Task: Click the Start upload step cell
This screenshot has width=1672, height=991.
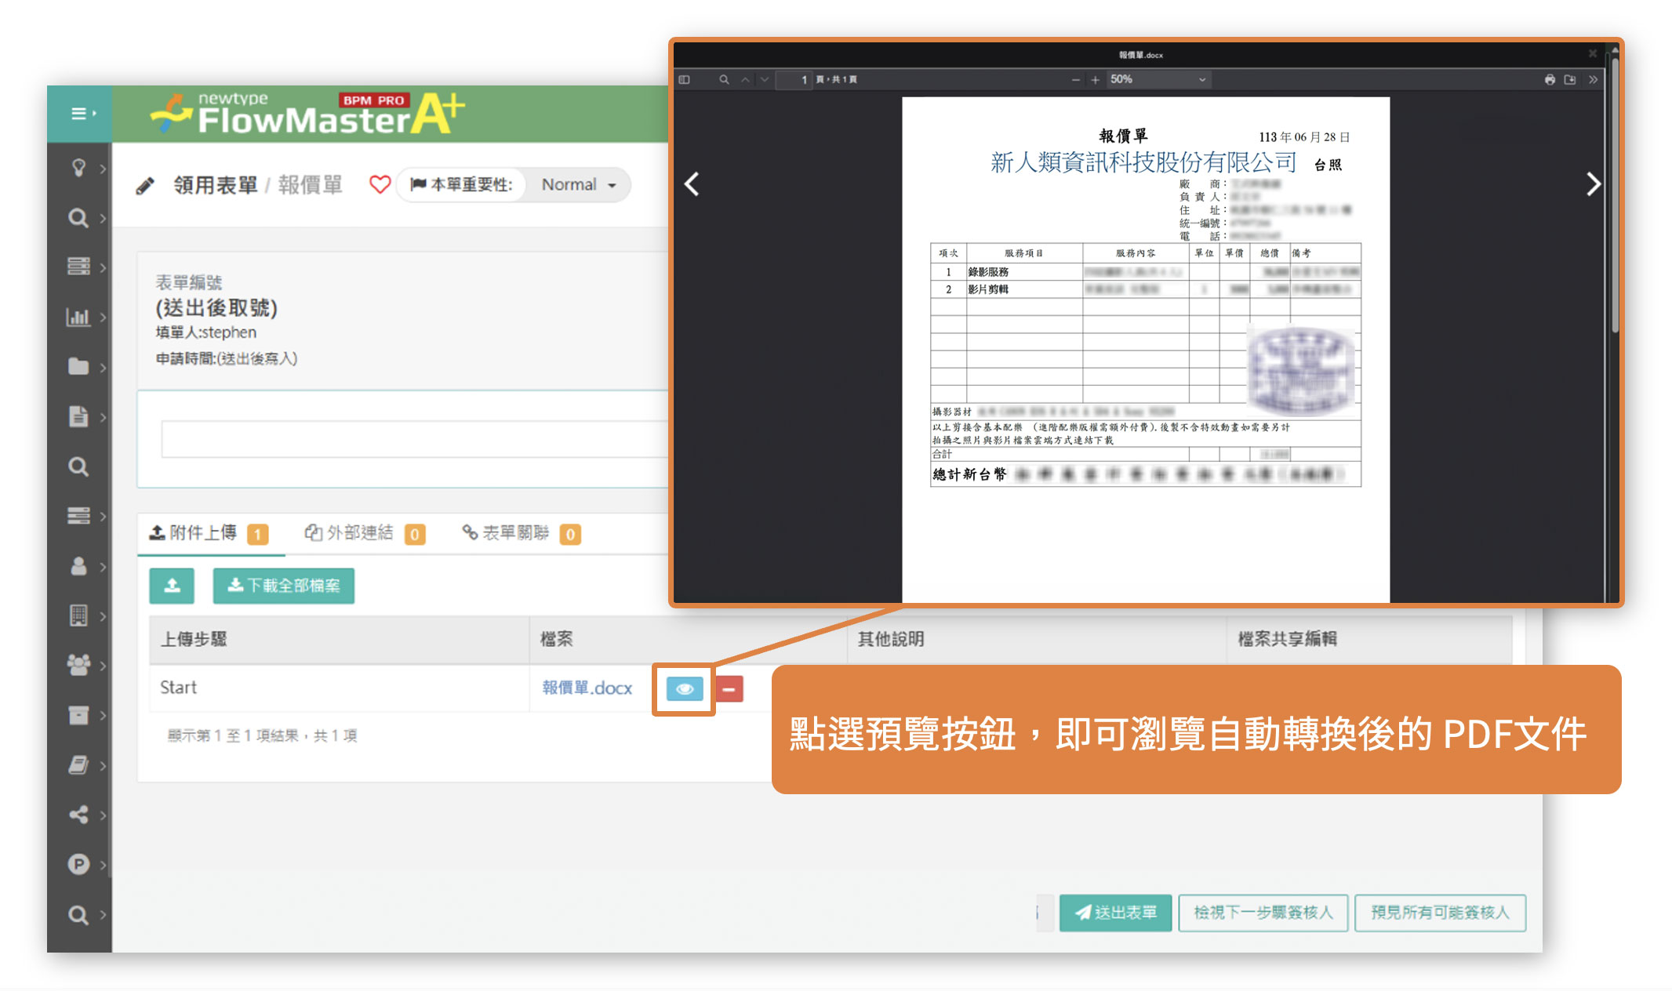Action: point(340,688)
